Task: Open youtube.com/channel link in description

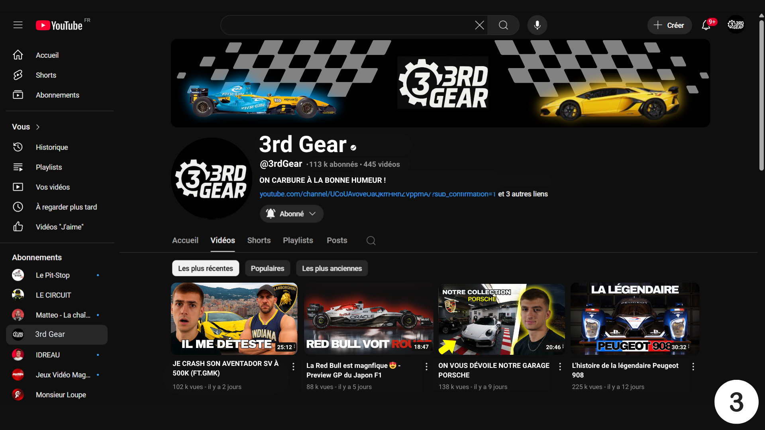Action: (x=377, y=194)
